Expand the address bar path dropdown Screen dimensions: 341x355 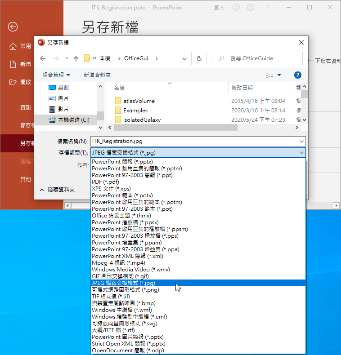tap(184, 58)
